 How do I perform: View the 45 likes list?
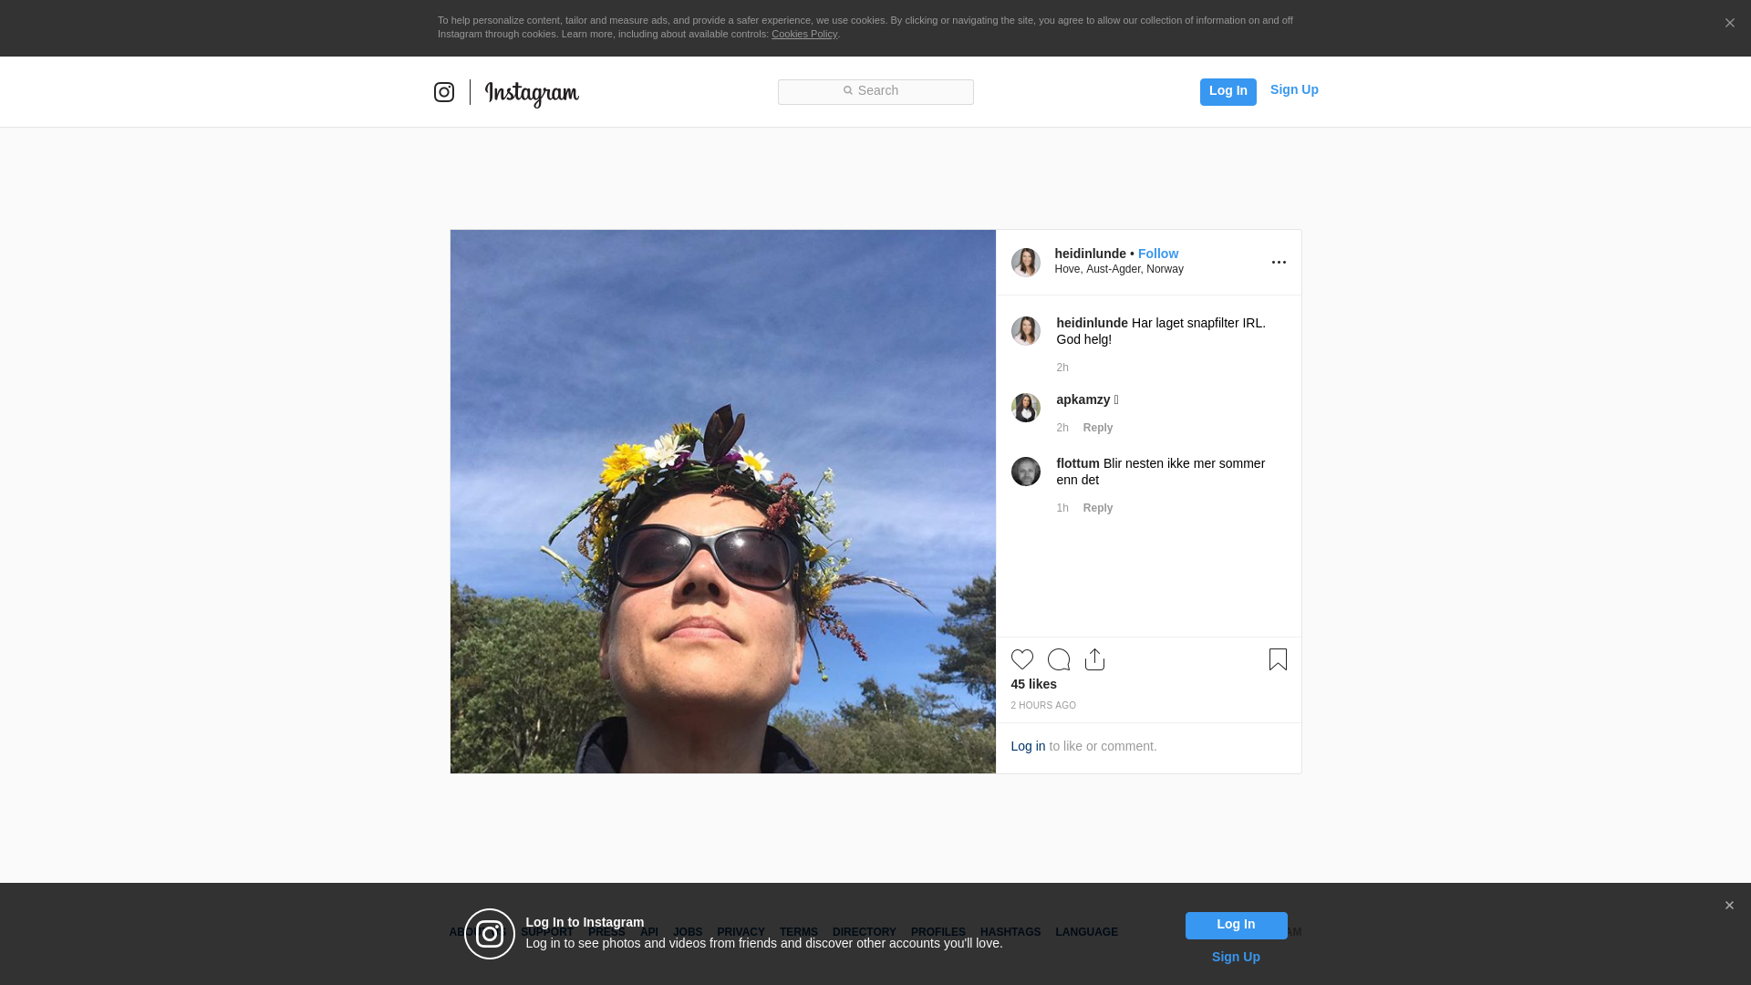click(x=1033, y=684)
